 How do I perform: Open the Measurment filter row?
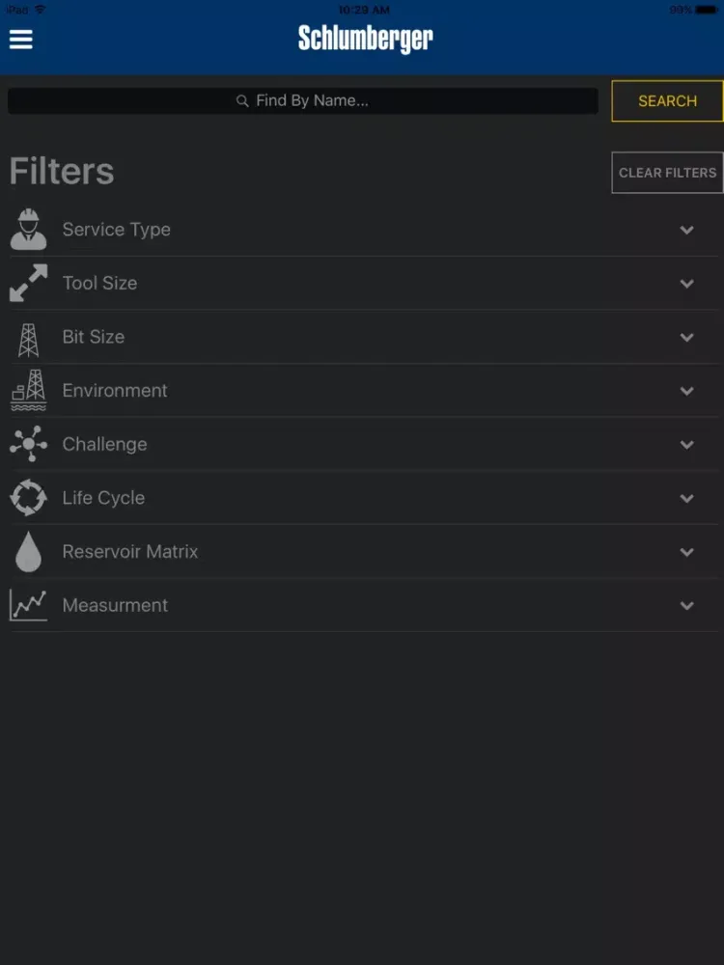(x=115, y=605)
